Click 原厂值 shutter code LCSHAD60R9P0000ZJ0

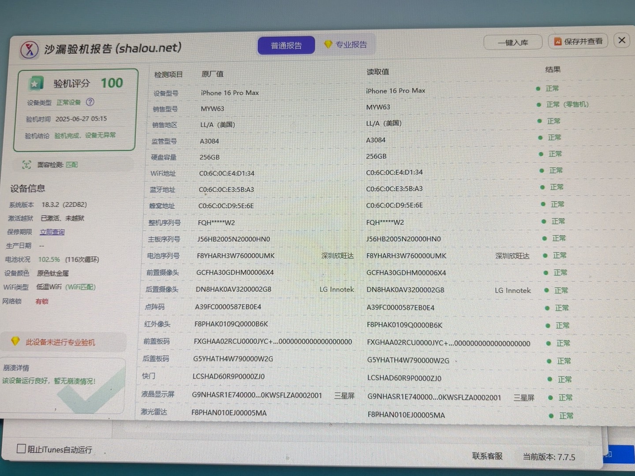(228, 376)
